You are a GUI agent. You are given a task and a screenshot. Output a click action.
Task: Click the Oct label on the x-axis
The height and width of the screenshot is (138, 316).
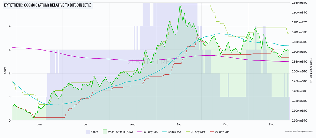(x=225, y=125)
